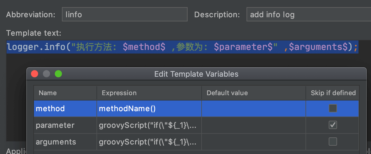Enable Skip if defined for arguments
This screenshot has width=371, height=154.
point(333,142)
